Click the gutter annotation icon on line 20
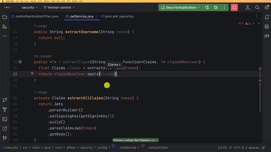 pos(20,62)
